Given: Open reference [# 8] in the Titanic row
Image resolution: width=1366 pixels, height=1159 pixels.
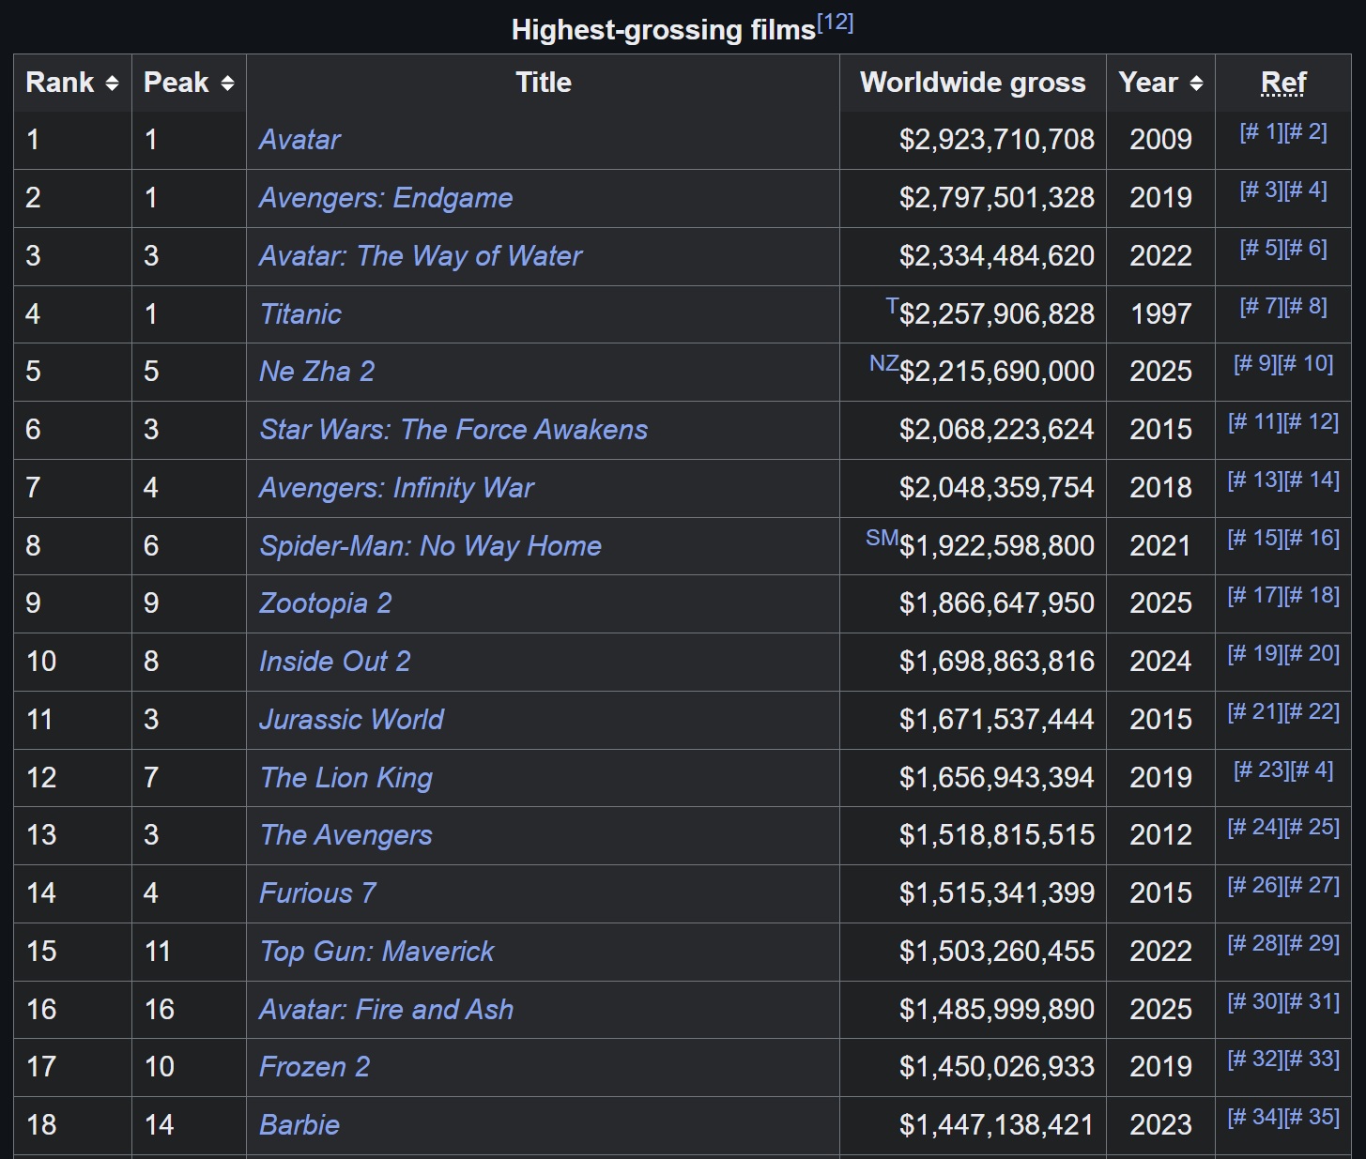Looking at the screenshot, I should (1306, 306).
